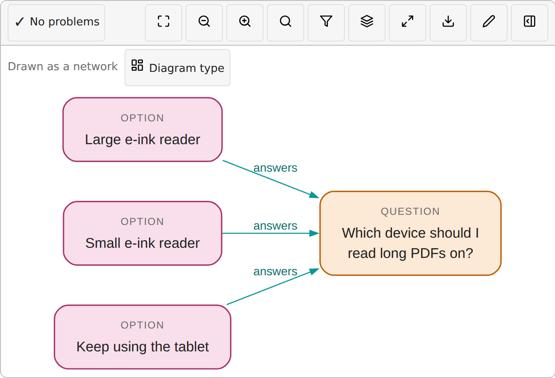
Task: Open the Diagram type selector
Action: click(x=178, y=68)
